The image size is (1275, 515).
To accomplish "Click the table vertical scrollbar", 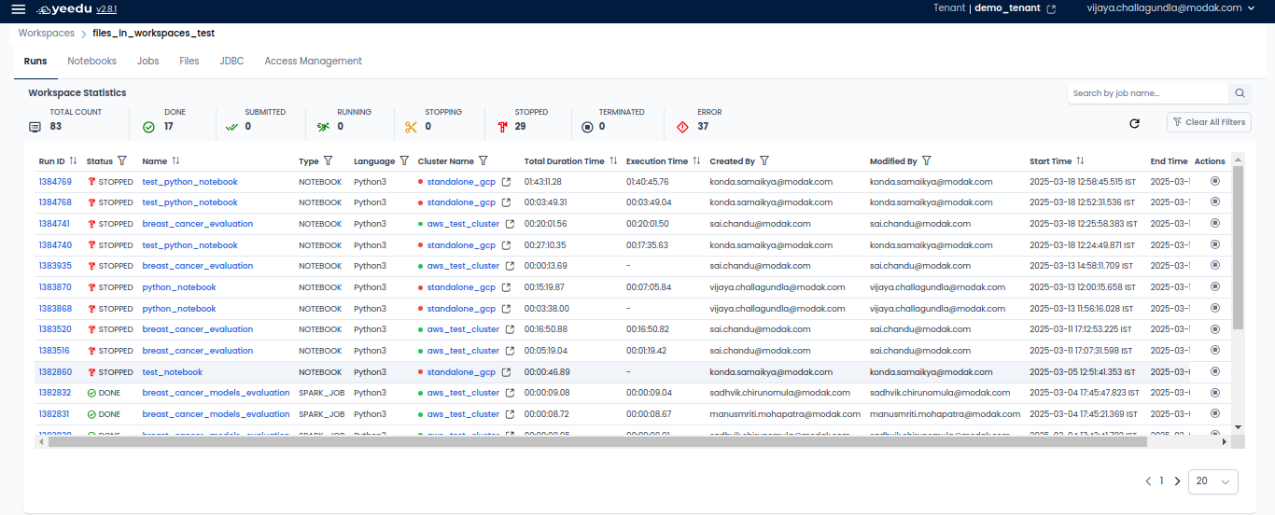I will [1239, 247].
